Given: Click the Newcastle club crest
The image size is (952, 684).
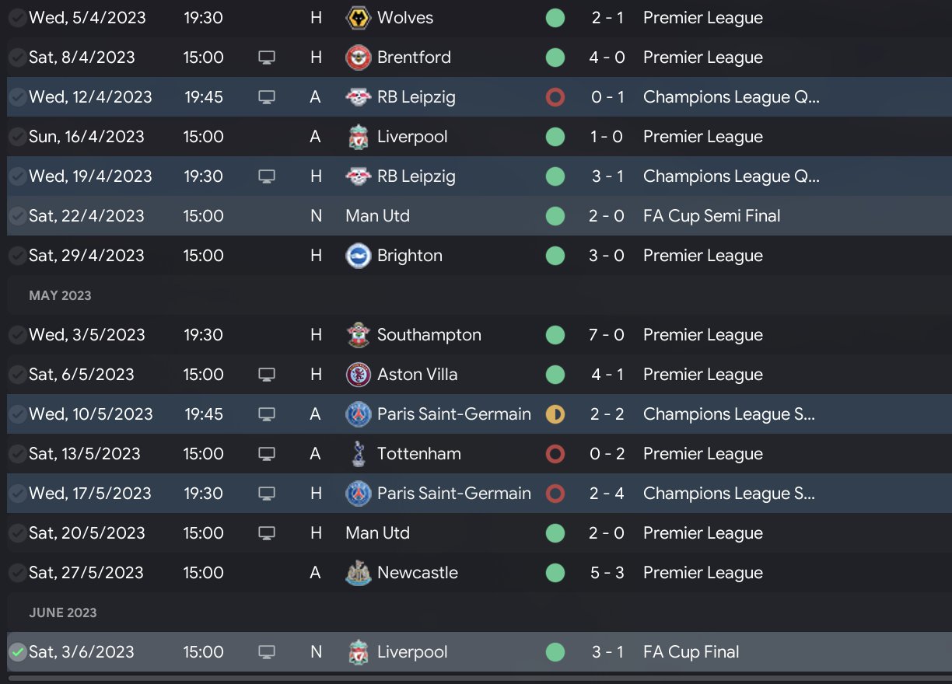Looking at the screenshot, I should coord(358,573).
